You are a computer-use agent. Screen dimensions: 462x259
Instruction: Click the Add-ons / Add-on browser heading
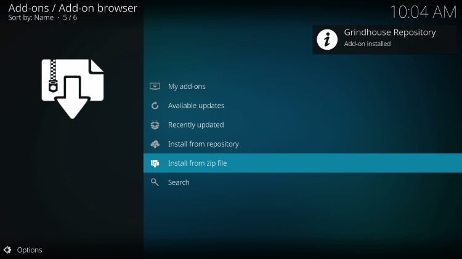(x=73, y=8)
